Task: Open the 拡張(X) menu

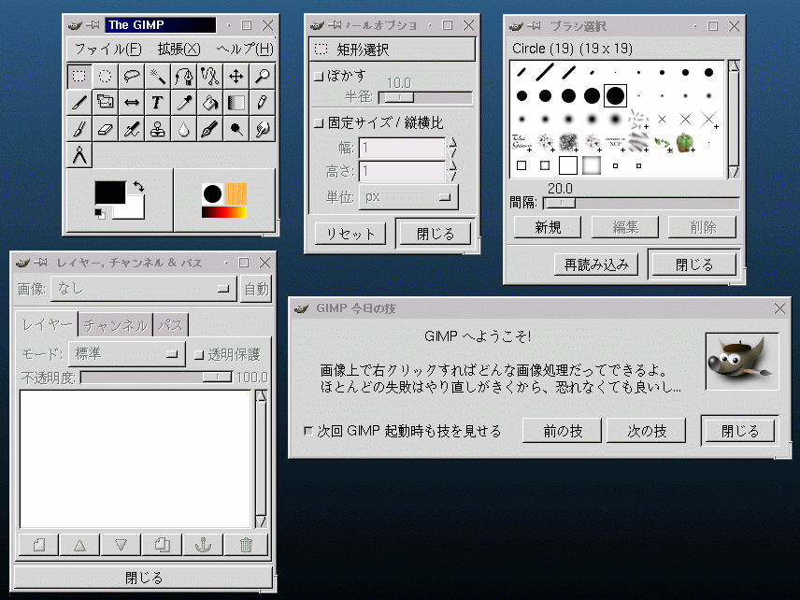Action: pos(179,49)
